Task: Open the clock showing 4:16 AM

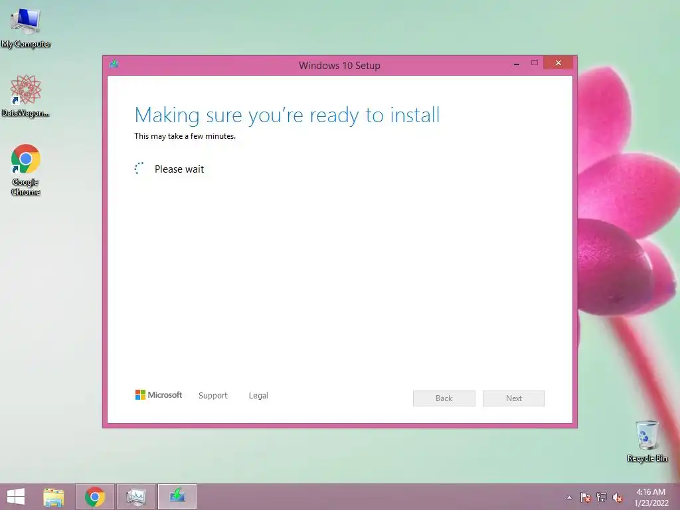Action: pos(651,497)
